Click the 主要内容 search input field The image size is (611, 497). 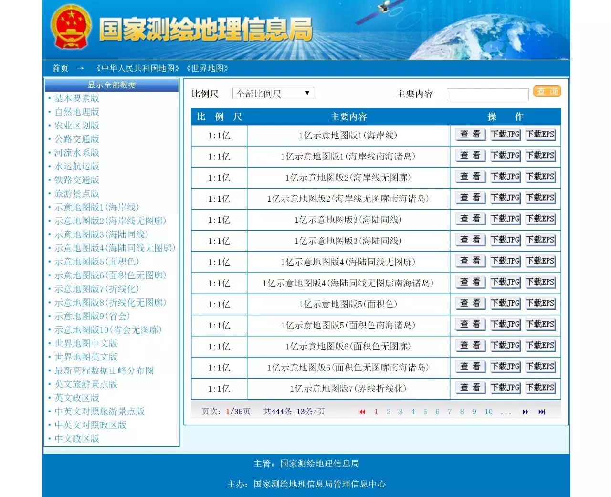[487, 95]
